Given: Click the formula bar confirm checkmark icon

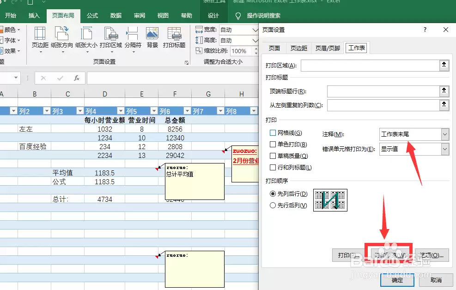Looking at the screenshot, I should (x=60, y=78).
